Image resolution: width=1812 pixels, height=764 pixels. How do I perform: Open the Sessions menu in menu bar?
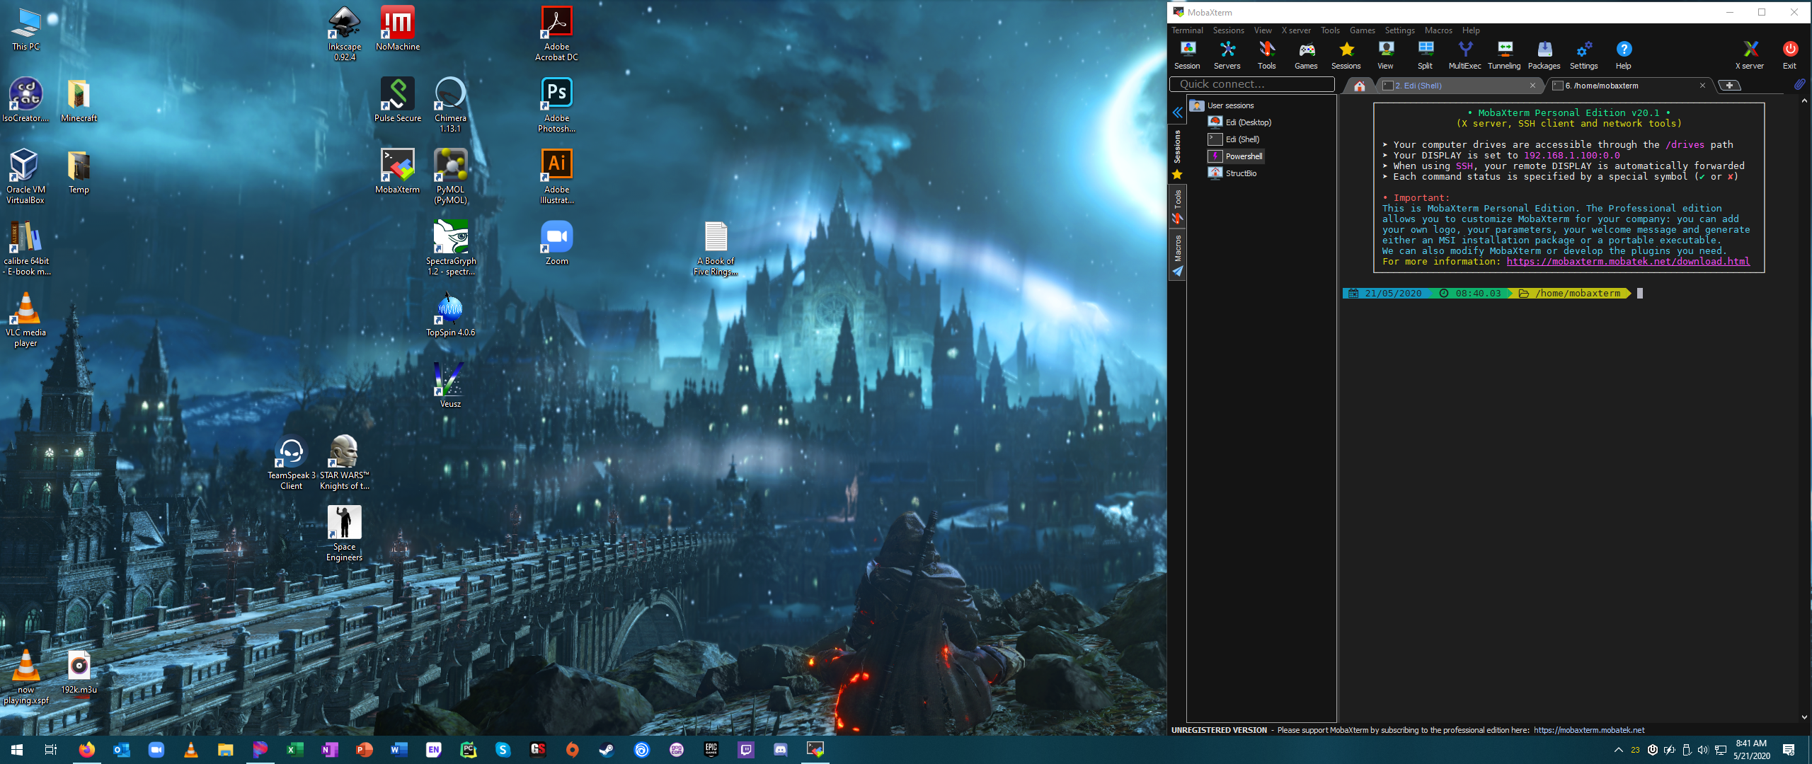[1228, 30]
